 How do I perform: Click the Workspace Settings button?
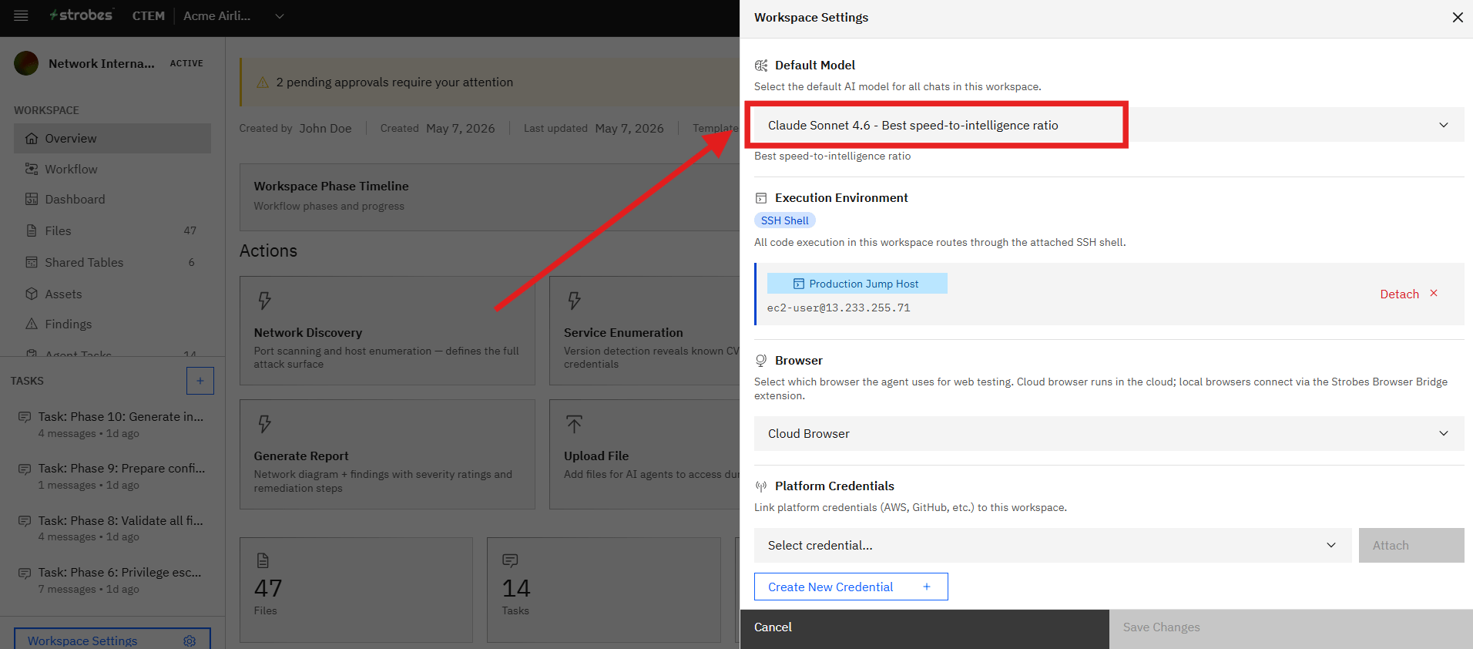112,640
